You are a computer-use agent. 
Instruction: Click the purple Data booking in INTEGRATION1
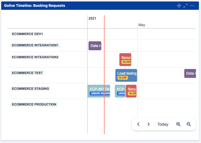pyautogui.click(x=95, y=46)
